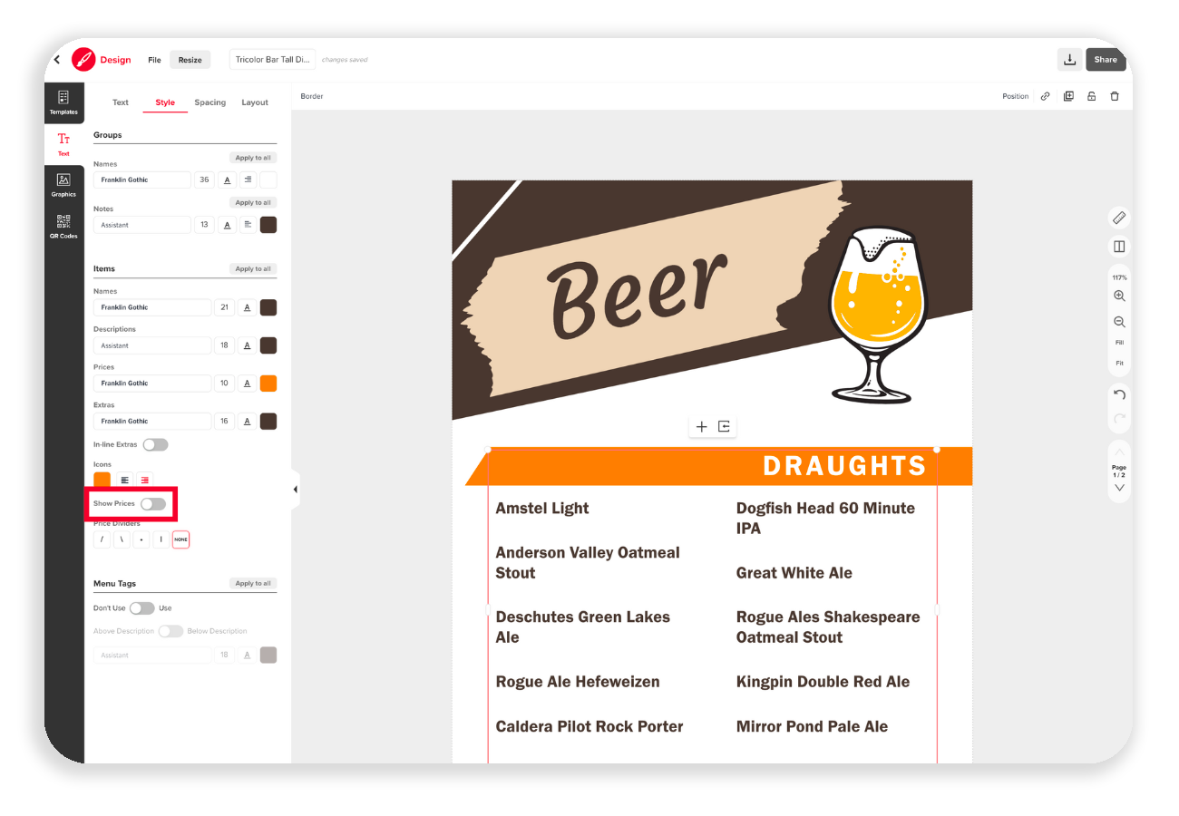Open Items Descriptions font dropdown

(152, 345)
